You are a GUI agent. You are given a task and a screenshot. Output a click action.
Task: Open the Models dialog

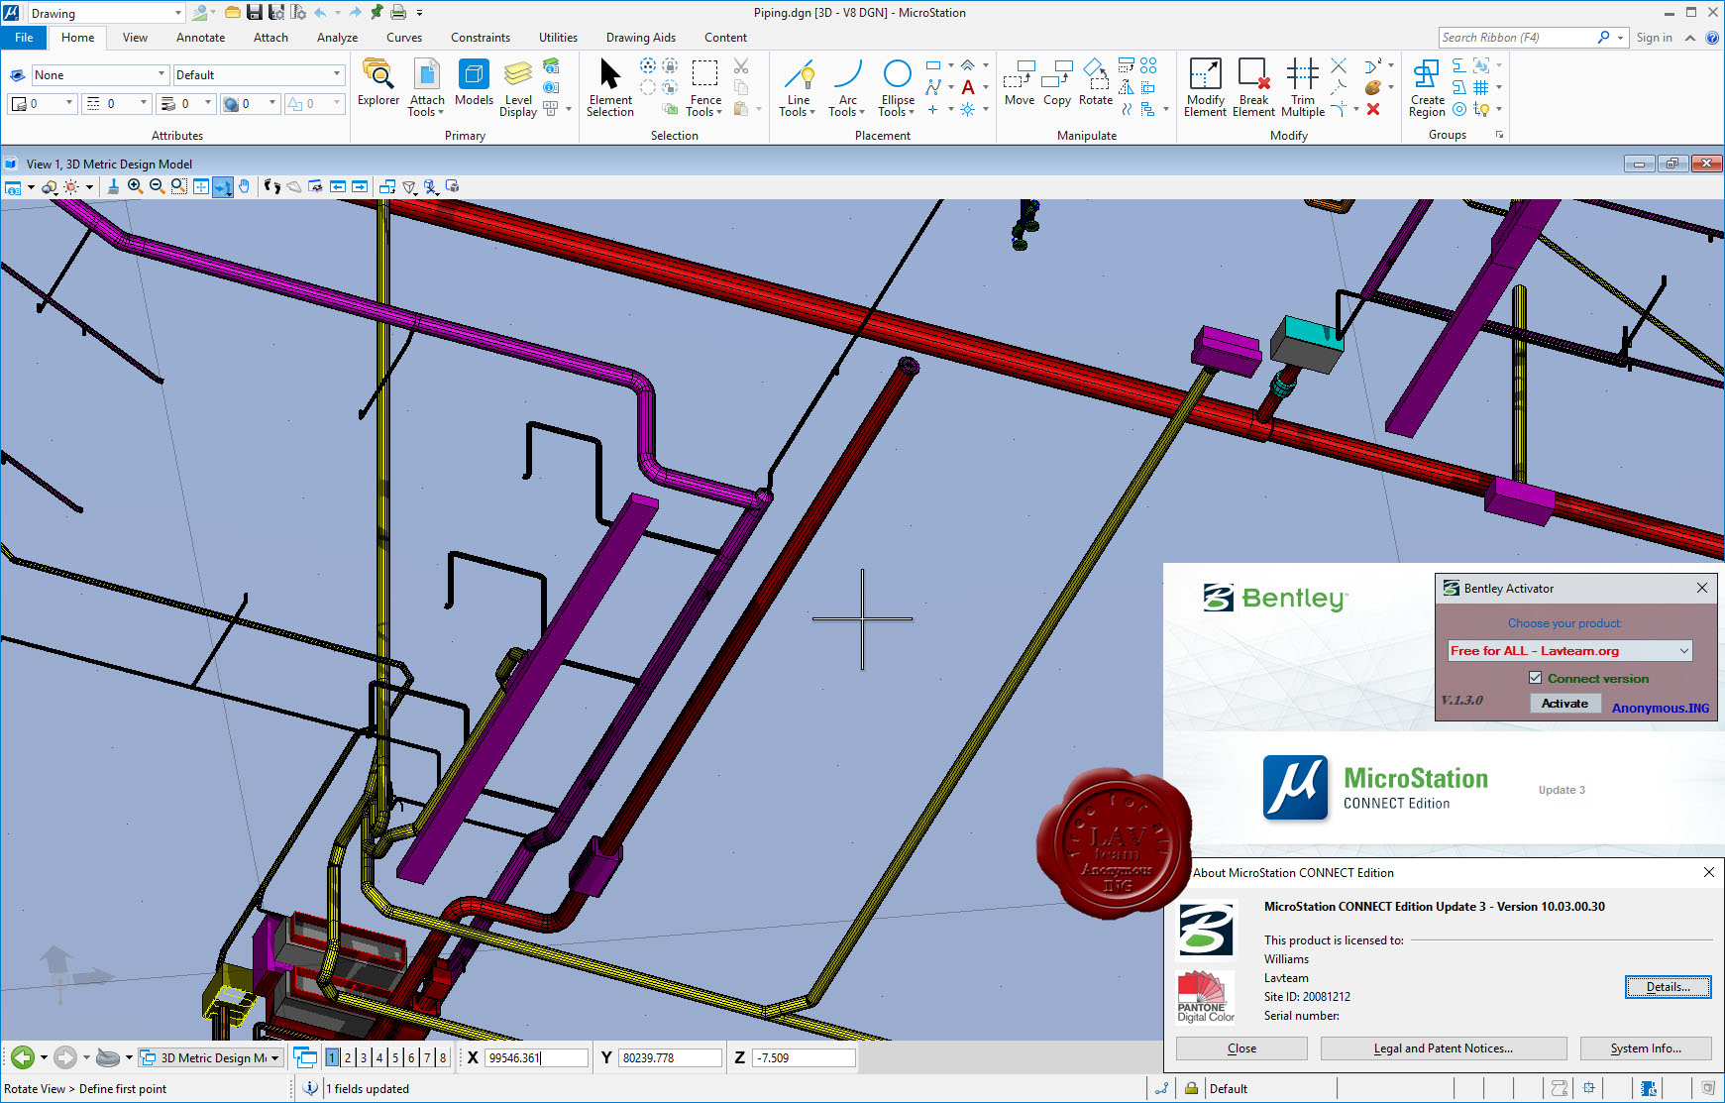click(474, 82)
